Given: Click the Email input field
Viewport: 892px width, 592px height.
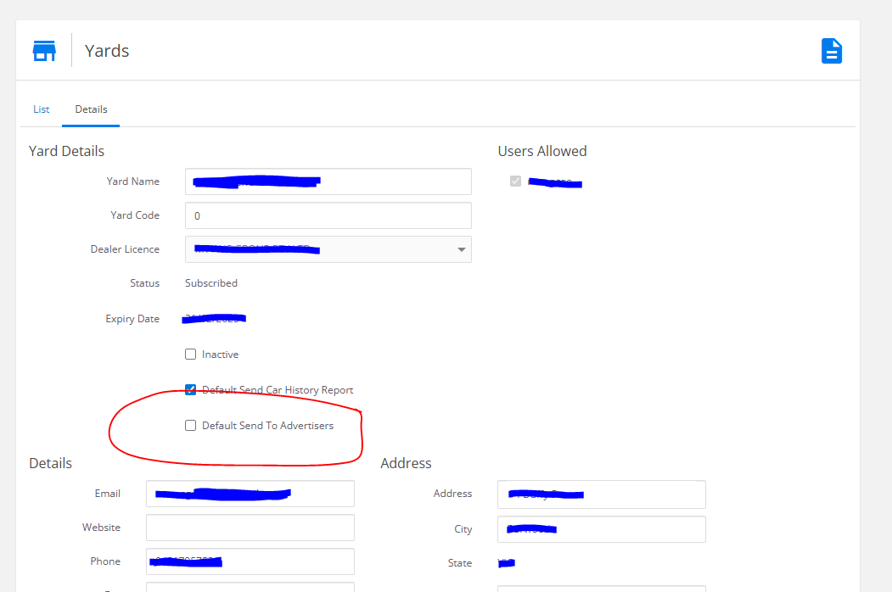Looking at the screenshot, I should tap(250, 494).
